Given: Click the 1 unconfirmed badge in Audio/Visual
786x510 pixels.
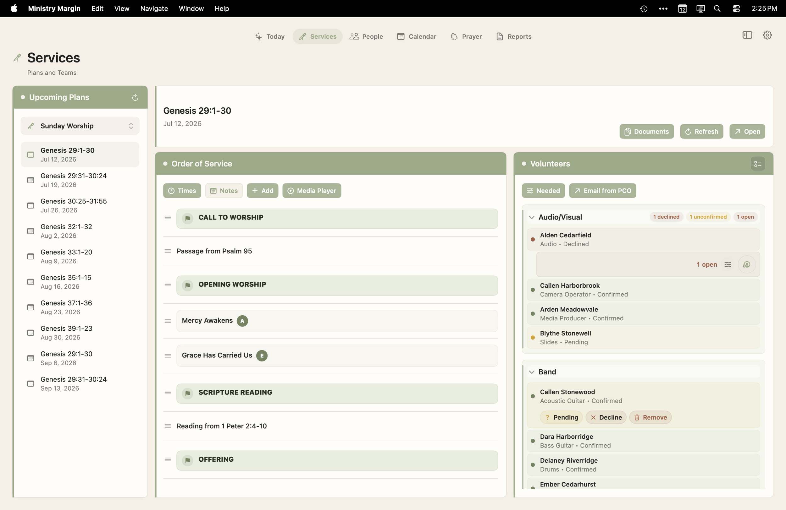Looking at the screenshot, I should 708,217.
